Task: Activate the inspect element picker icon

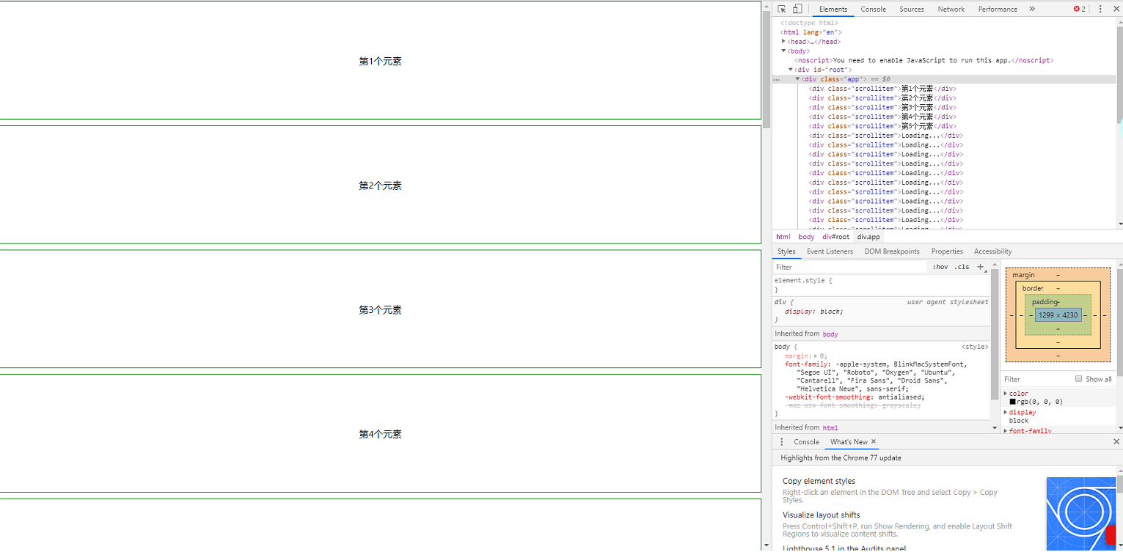Action: [782, 9]
